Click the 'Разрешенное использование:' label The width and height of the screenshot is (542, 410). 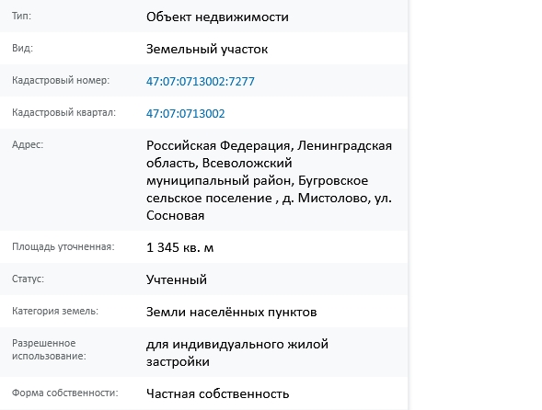(x=49, y=349)
